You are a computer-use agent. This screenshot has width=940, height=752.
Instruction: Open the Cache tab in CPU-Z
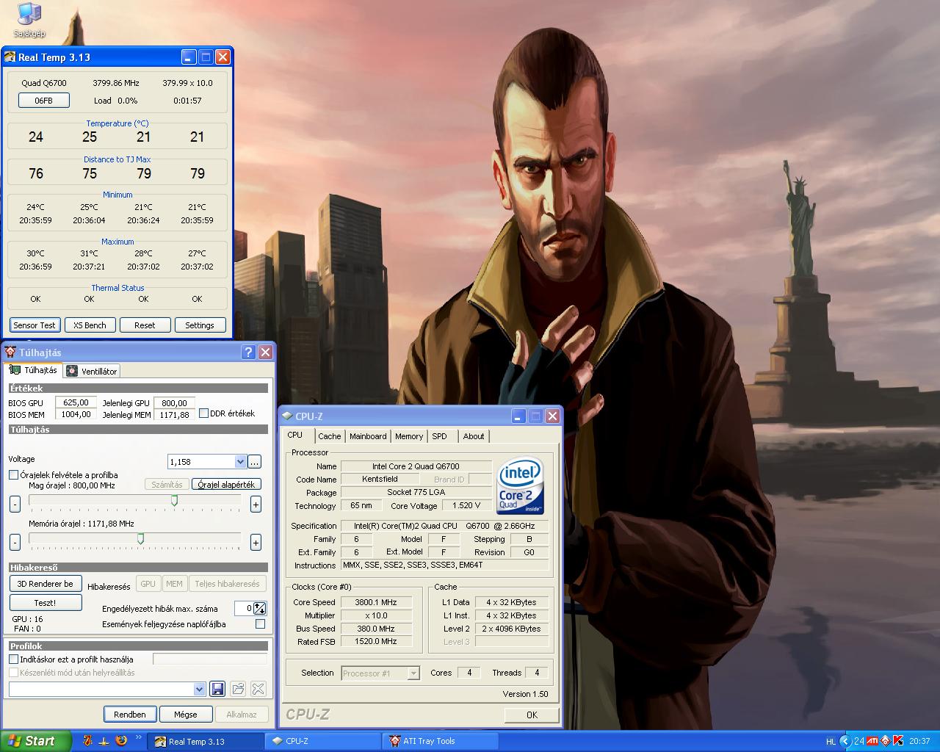pyautogui.click(x=330, y=436)
